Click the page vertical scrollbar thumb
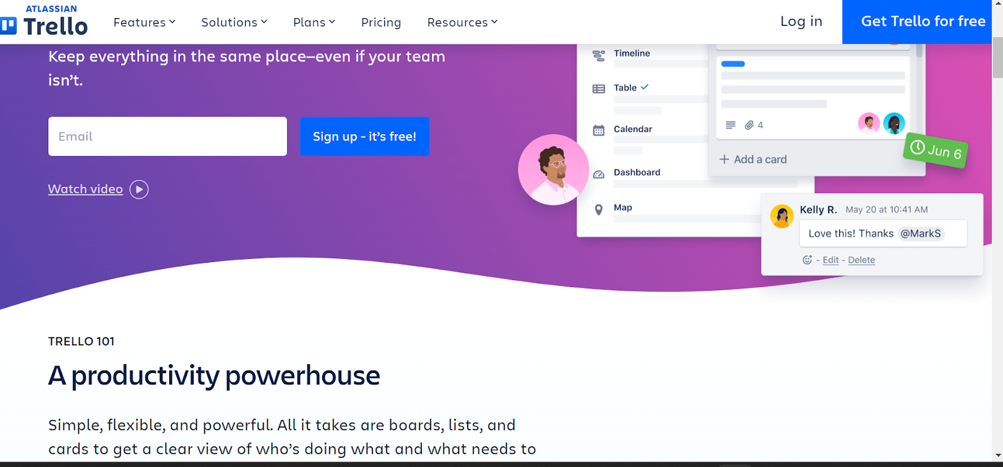The image size is (1003, 467). pyautogui.click(x=997, y=56)
